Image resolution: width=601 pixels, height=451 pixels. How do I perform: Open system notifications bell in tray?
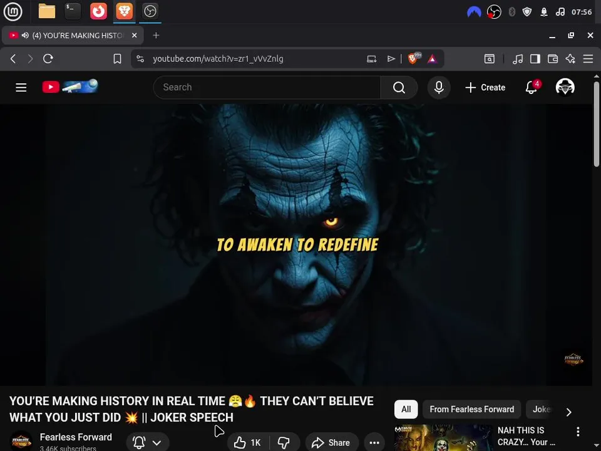[544, 12]
